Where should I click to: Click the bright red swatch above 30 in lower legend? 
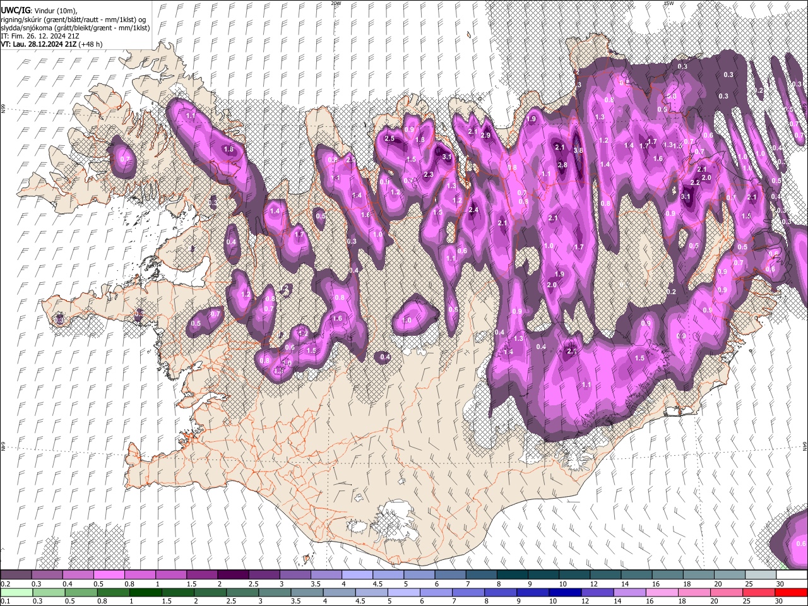point(792,592)
